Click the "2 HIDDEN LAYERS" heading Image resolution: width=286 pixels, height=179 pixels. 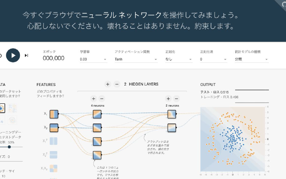[141, 84]
